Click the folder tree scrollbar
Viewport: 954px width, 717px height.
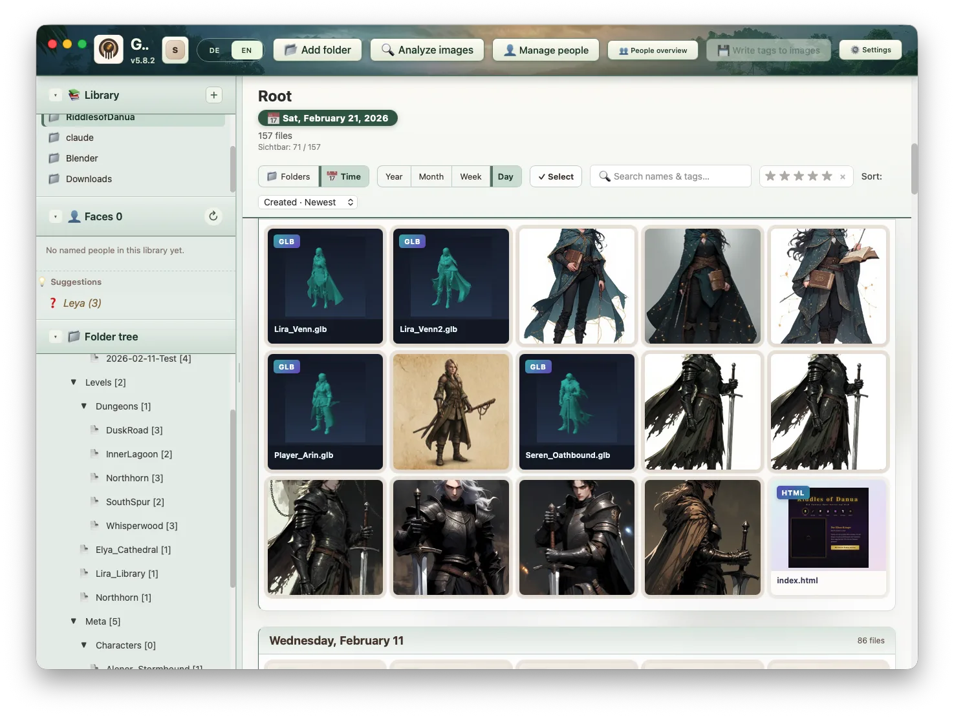(x=233, y=498)
